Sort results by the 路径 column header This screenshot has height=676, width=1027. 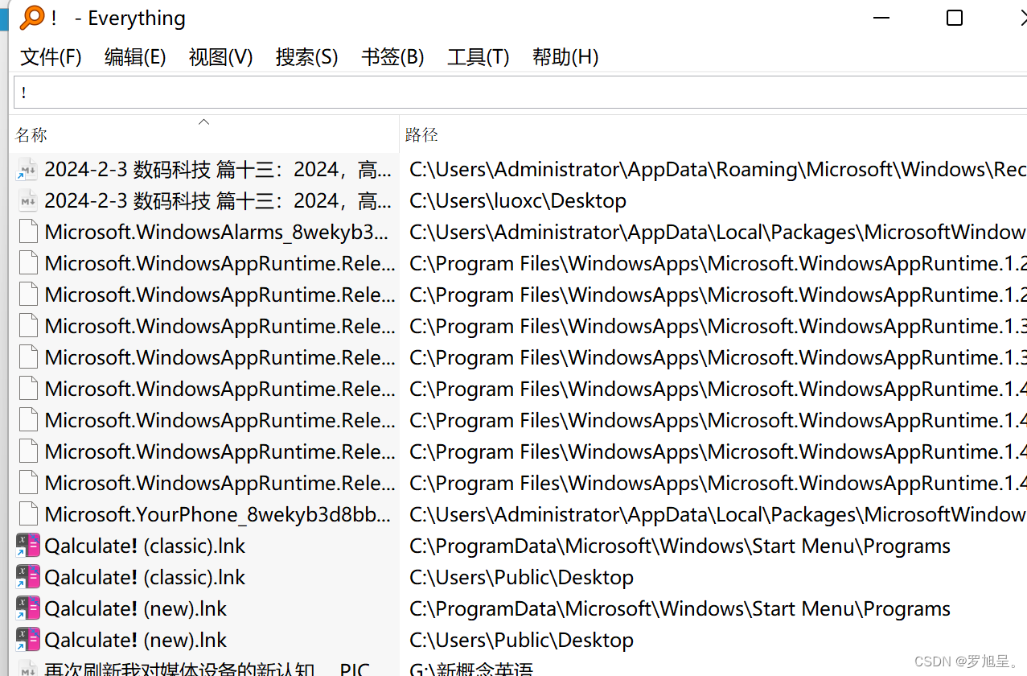[x=713, y=134]
